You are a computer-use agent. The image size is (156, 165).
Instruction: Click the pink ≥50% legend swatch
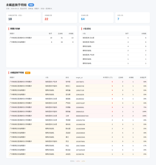tap(78, 161)
